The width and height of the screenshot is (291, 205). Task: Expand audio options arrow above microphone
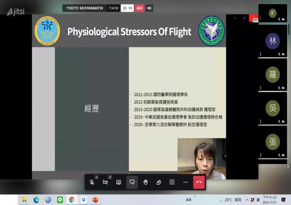pos(96,177)
